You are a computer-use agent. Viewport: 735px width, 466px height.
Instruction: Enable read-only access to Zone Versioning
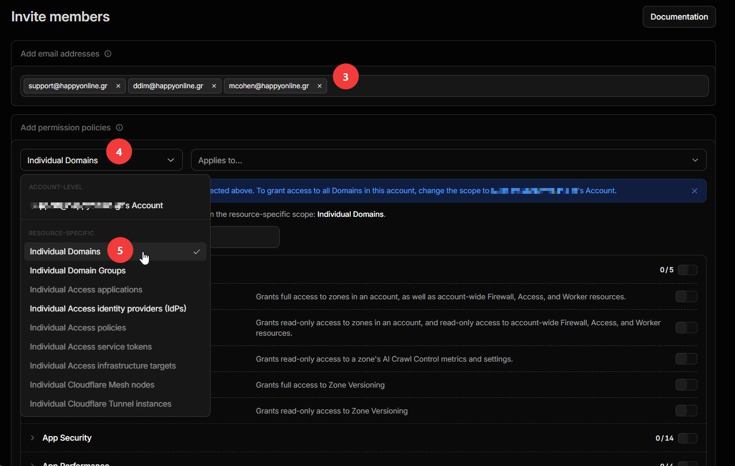(x=686, y=411)
